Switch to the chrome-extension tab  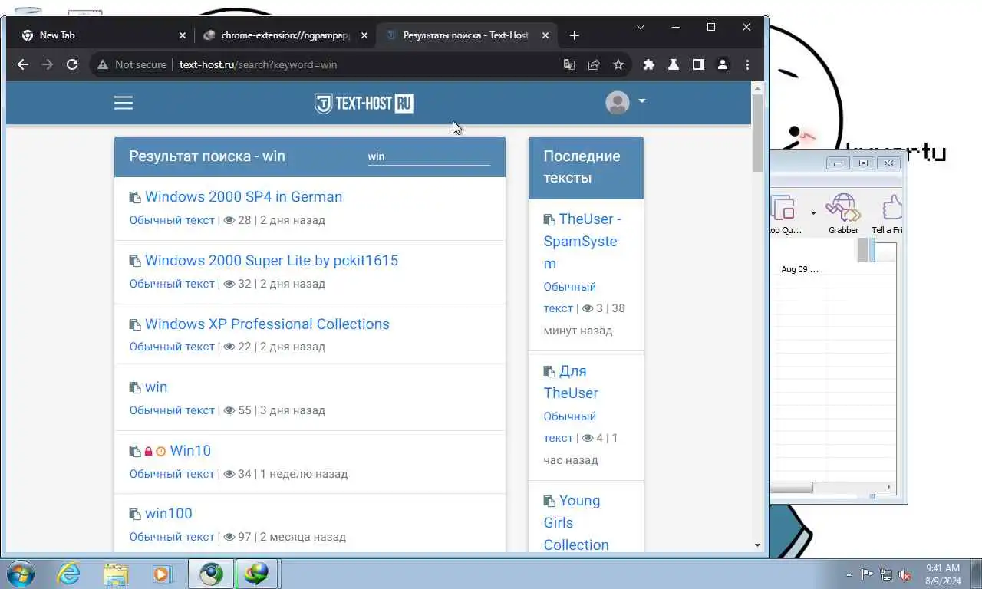coord(285,35)
